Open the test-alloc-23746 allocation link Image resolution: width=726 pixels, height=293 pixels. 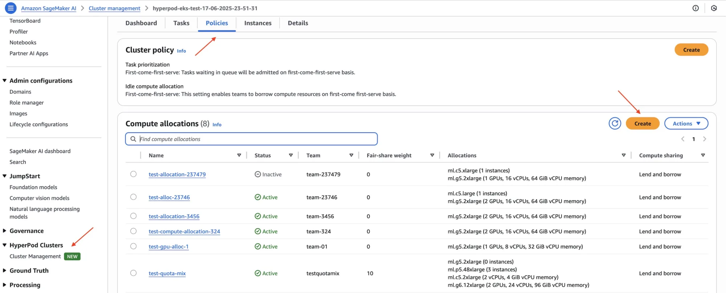click(169, 197)
